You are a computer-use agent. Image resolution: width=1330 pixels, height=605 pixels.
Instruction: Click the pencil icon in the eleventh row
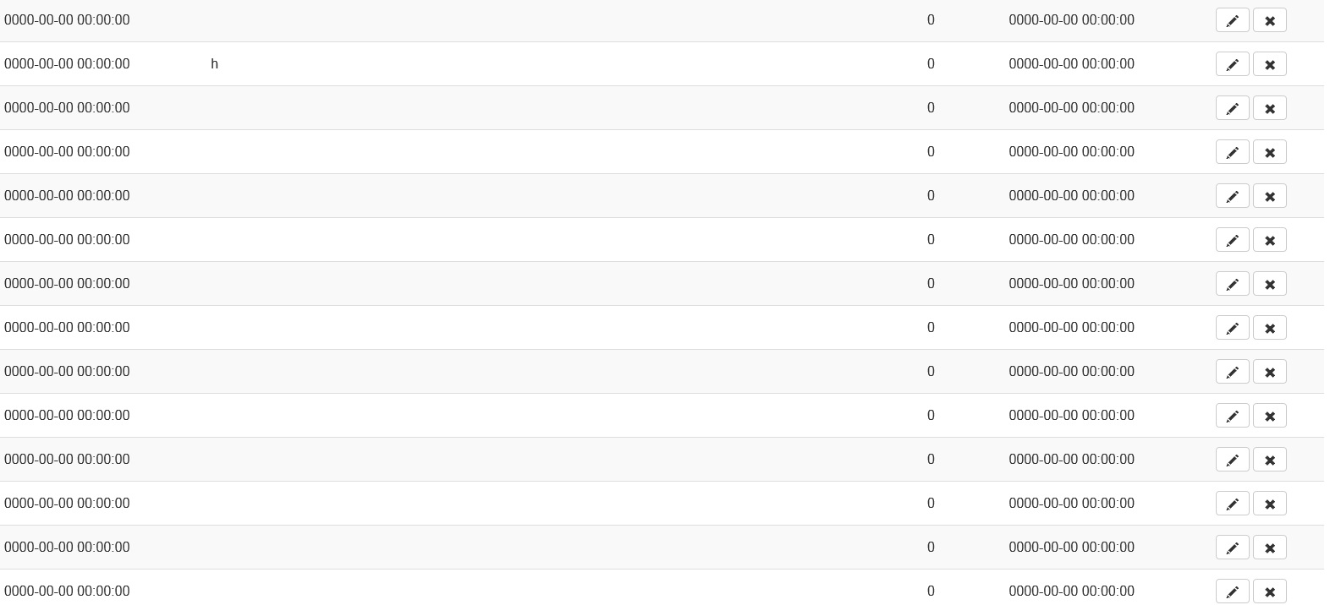click(x=1232, y=460)
